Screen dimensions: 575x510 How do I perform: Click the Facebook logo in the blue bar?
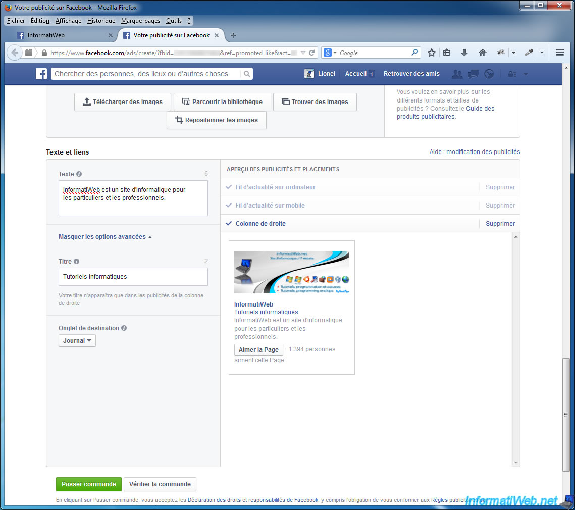point(41,74)
